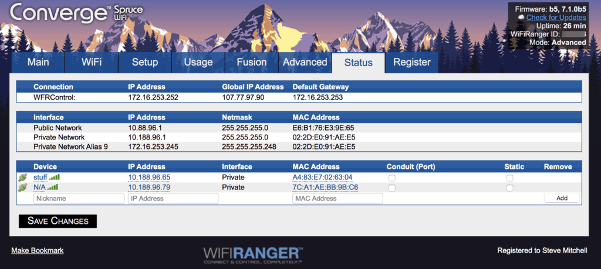Toggle Conduit (Port) checkbox for stuff device

point(391,178)
